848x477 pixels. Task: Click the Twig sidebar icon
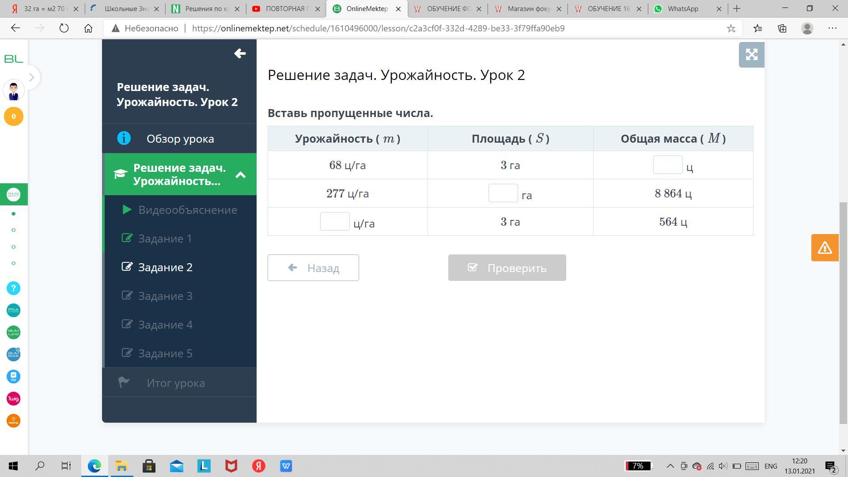click(x=13, y=399)
